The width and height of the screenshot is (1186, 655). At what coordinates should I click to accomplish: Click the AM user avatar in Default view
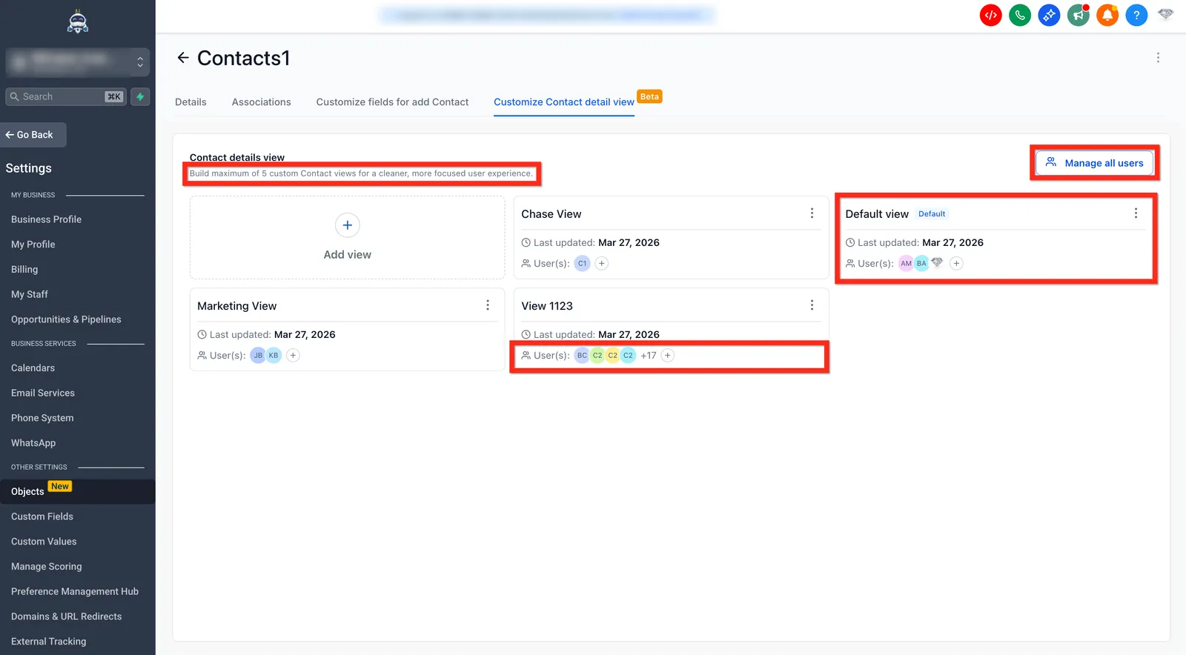coord(906,263)
